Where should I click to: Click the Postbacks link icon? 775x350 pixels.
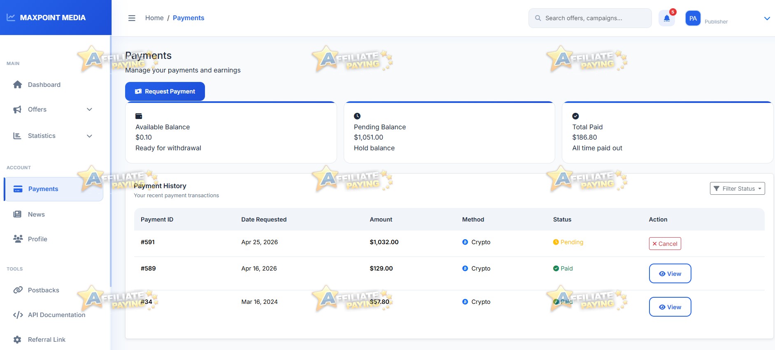click(x=18, y=290)
